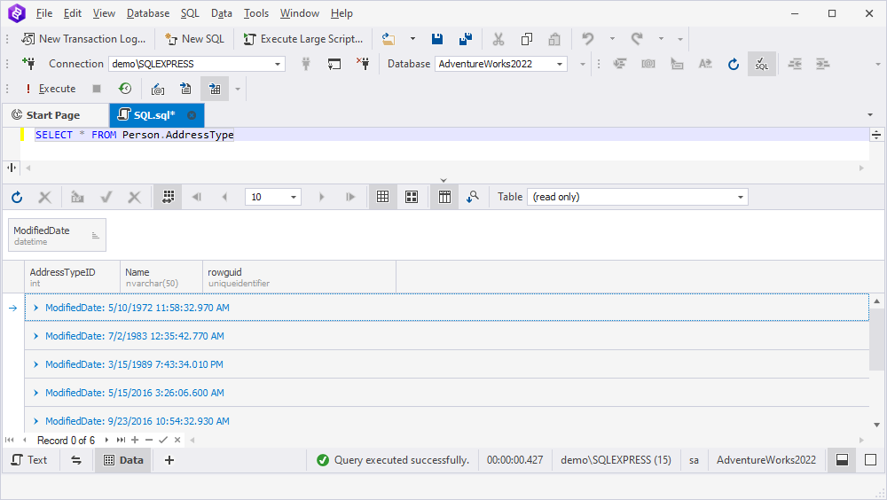Open the Database menu
The width and height of the screenshot is (887, 500).
tap(147, 13)
